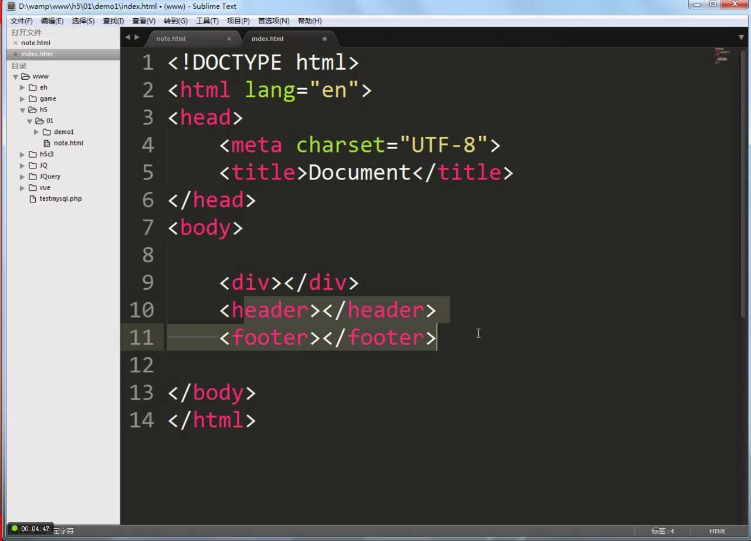
Task: Click the unsaved-changes dot on index.html tab
Action: (324, 39)
